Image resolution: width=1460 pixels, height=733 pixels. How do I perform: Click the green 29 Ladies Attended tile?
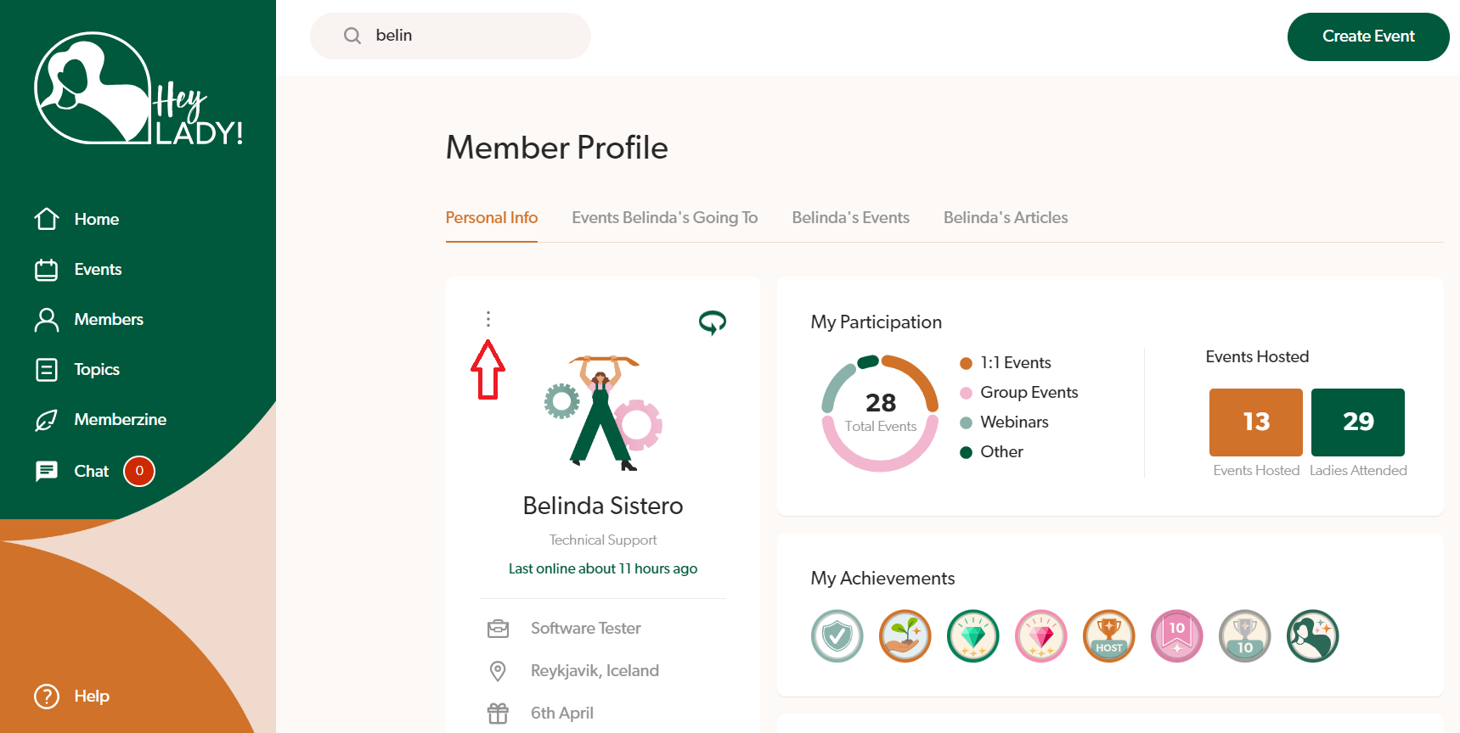coord(1357,422)
